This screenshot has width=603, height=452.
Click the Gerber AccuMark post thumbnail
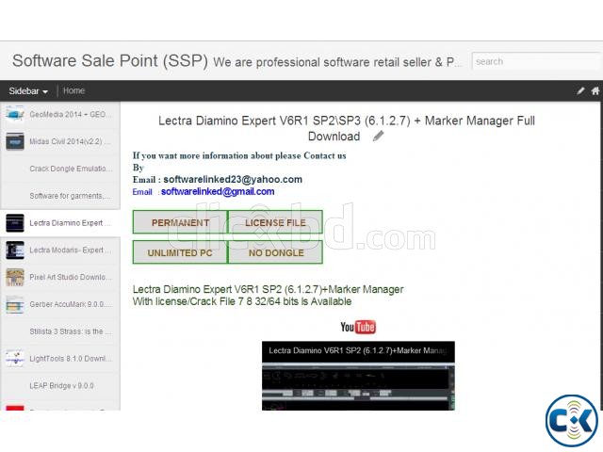pyautogui.click(x=15, y=304)
